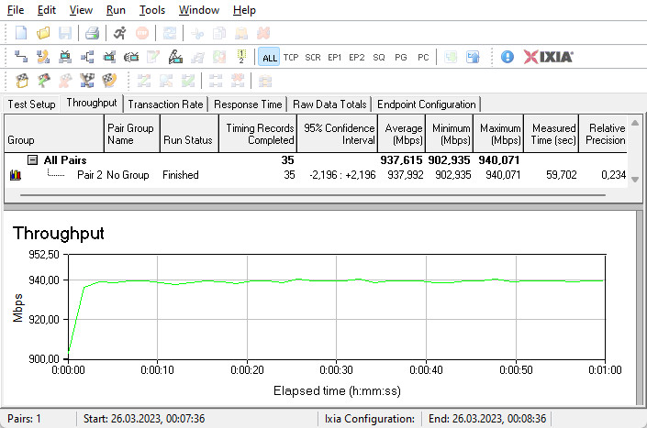Click the Add Pair toolbar icon
Image resolution: width=647 pixels, height=428 pixels.
point(21,57)
